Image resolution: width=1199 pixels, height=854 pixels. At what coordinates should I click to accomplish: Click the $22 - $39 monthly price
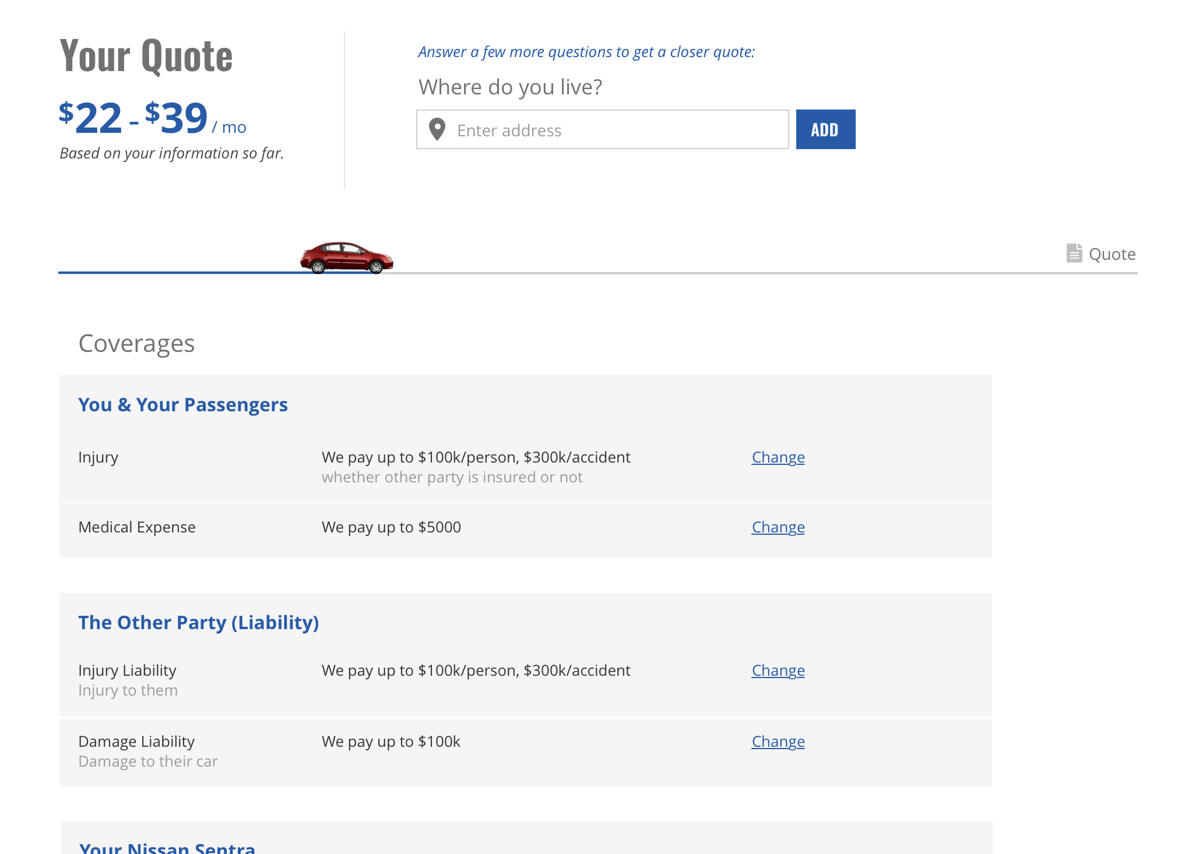pos(152,119)
